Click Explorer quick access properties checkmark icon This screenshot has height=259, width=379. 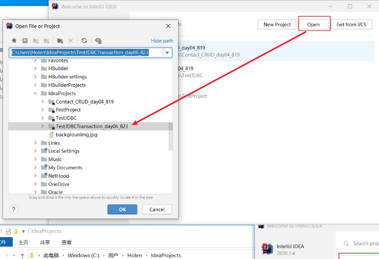pyautogui.click(x=8, y=231)
